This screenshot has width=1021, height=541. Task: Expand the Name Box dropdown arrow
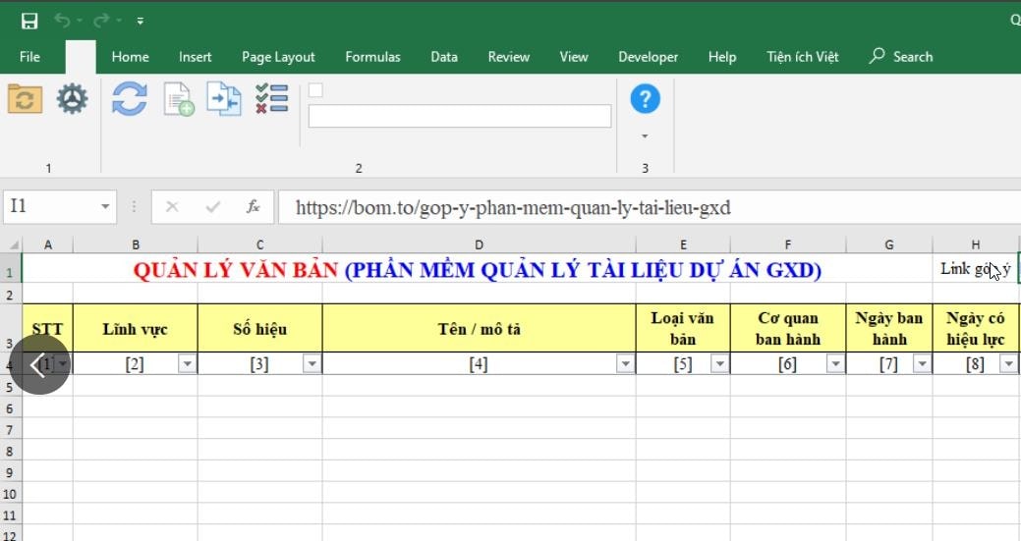[106, 207]
